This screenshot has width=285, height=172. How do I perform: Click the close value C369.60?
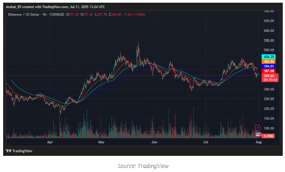tap(115, 14)
